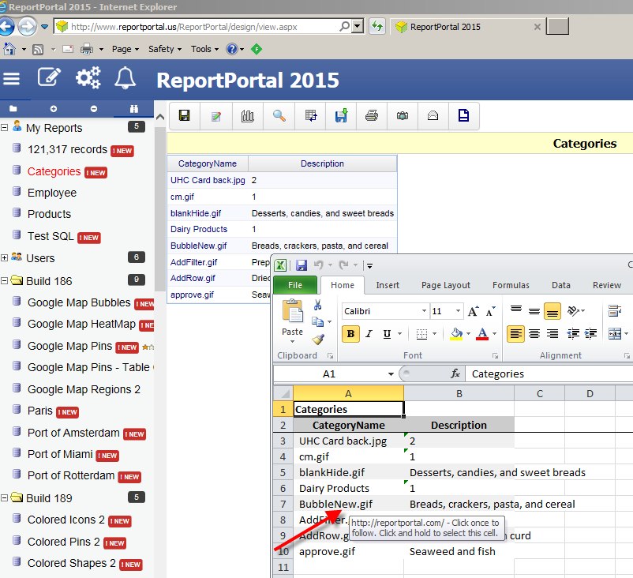Click the blue document icon in report toolbar
Viewport: 633px width, 578px height.
coord(463,115)
